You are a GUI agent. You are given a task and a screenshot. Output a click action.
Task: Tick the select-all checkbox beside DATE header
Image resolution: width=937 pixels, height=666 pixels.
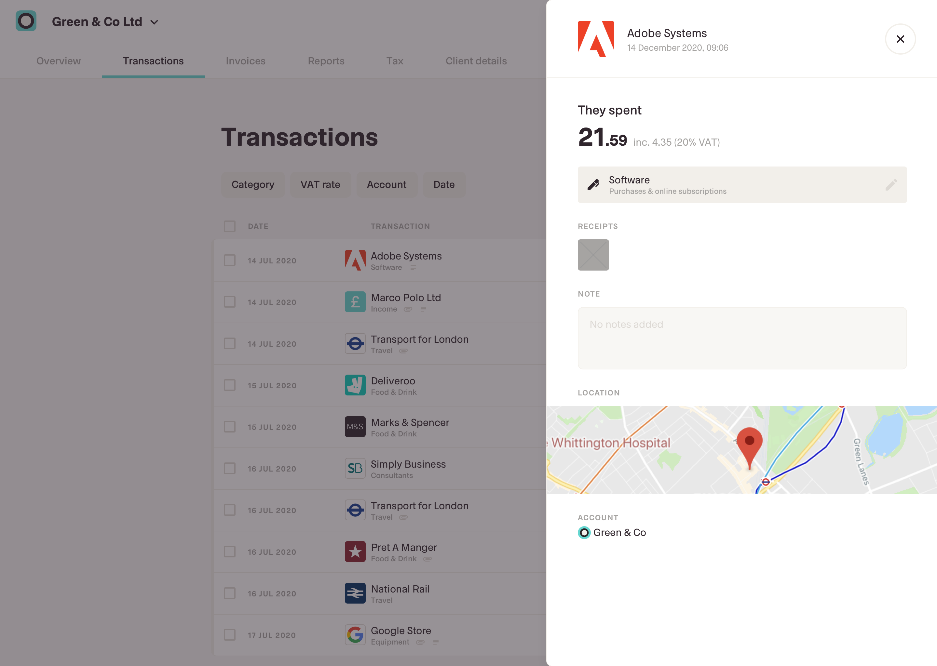pyautogui.click(x=230, y=226)
